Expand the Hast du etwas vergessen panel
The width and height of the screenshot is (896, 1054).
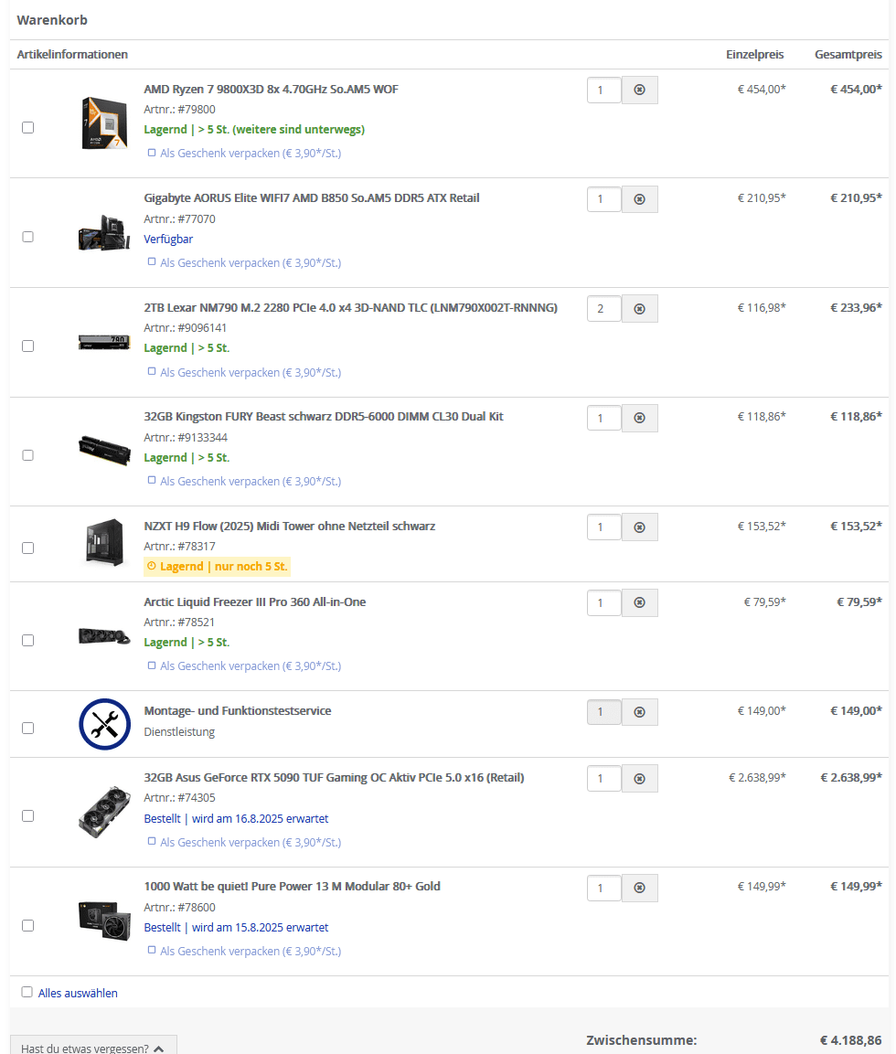(93, 1046)
